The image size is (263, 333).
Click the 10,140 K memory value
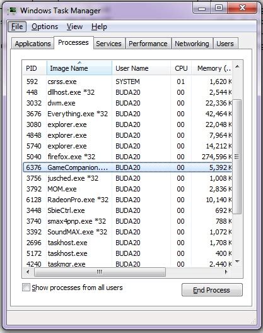218,200
